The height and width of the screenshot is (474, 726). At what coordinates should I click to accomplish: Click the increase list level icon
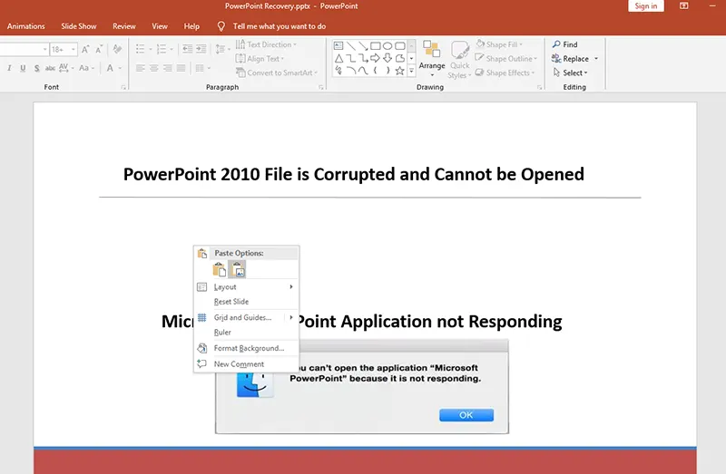(x=201, y=49)
